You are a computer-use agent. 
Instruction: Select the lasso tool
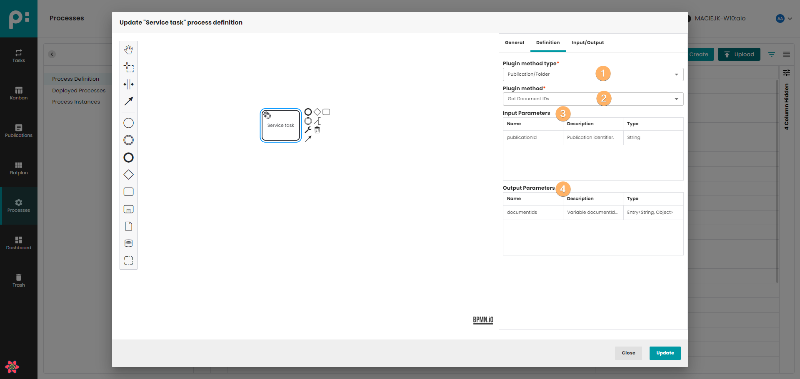tap(128, 67)
